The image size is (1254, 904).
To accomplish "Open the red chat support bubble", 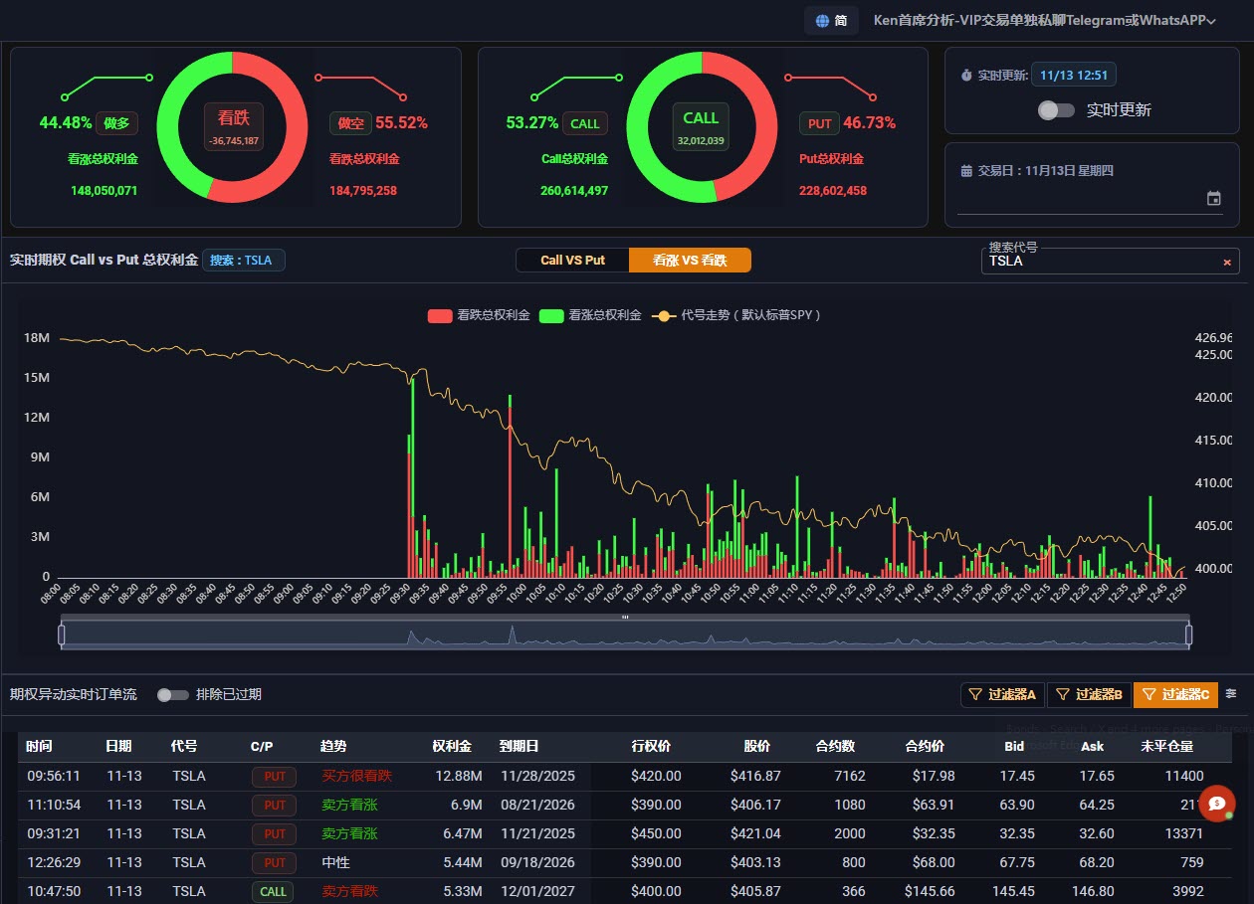I will [x=1216, y=804].
